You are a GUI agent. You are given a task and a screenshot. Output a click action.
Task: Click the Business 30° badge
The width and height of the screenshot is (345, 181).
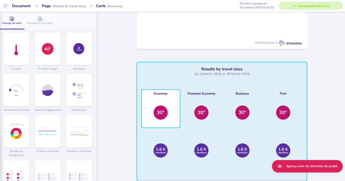(242, 112)
